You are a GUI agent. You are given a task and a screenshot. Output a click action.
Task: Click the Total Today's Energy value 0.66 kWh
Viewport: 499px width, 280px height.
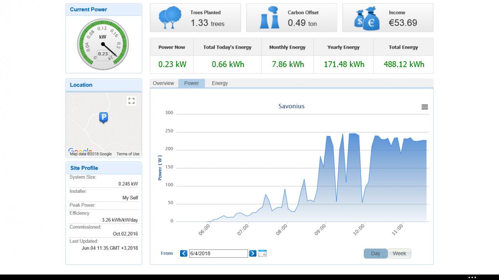(x=228, y=64)
